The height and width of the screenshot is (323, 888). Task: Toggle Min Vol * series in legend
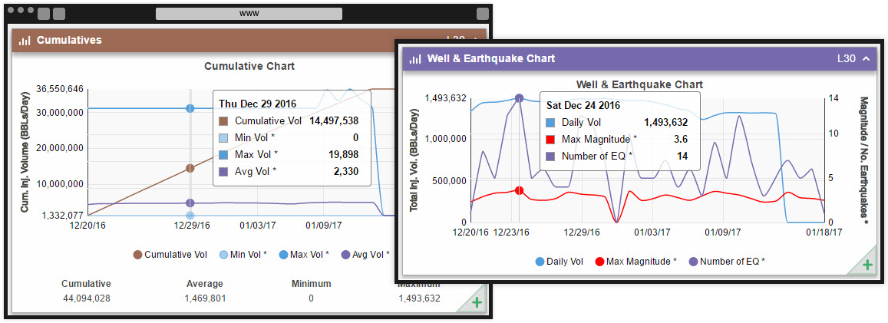pyautogui.click(x=243, y=255)
